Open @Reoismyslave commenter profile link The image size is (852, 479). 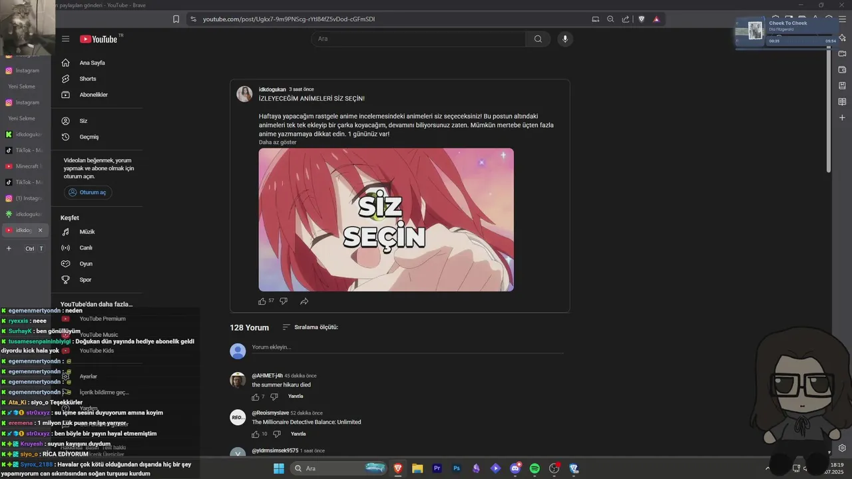[270, 413]
